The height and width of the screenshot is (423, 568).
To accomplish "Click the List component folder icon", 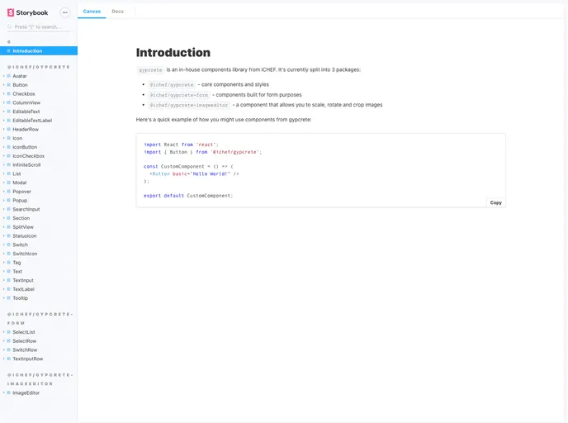I will tap(9, 173).
